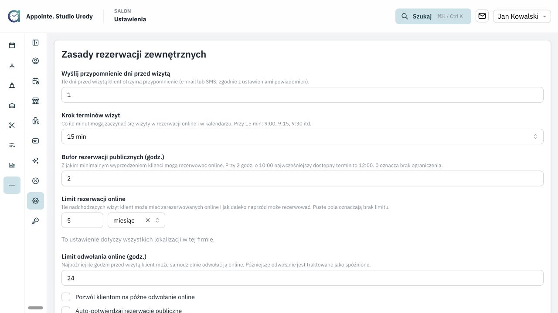Open the user profile circle icon
558x313 pixels.
35,61
